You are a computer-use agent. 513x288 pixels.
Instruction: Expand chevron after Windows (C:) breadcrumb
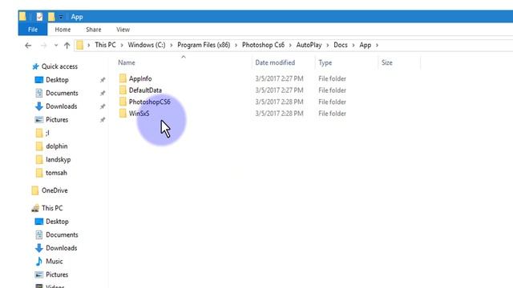click(171, 45)
